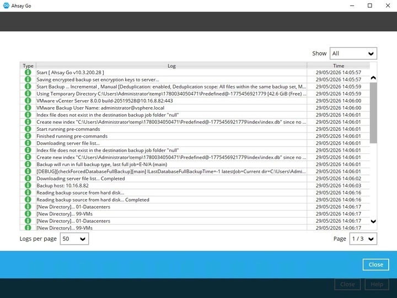Click the info icon beside 'Backup host: 10.16.8.82'
Image resolution: width=397 pixels, height=298 pixels.
pos(28,186)
